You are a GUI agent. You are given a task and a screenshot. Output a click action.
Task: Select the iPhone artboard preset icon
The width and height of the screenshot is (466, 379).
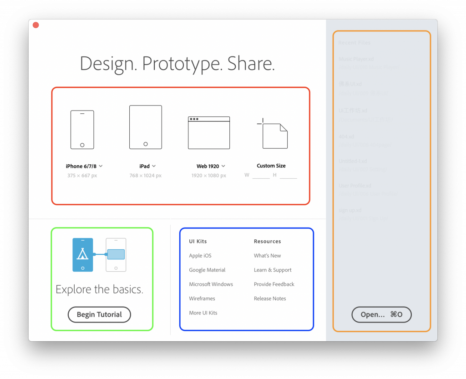pos(82,130)
